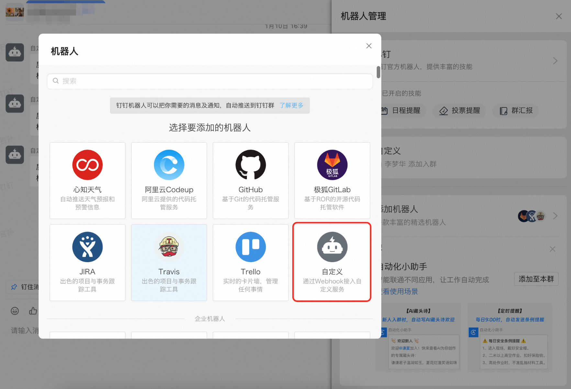571x389 pixels.
Task: Open the 查看使用场景 link
Action: click(x=399, y=292)
